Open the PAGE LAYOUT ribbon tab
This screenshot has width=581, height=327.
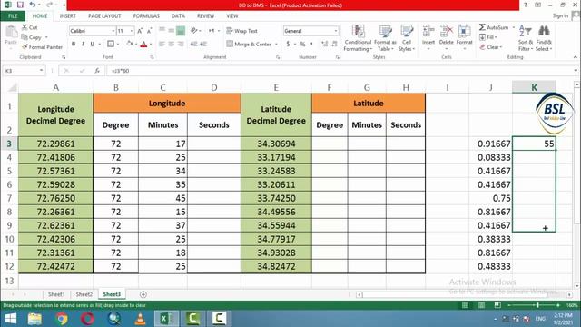[104, 16]
